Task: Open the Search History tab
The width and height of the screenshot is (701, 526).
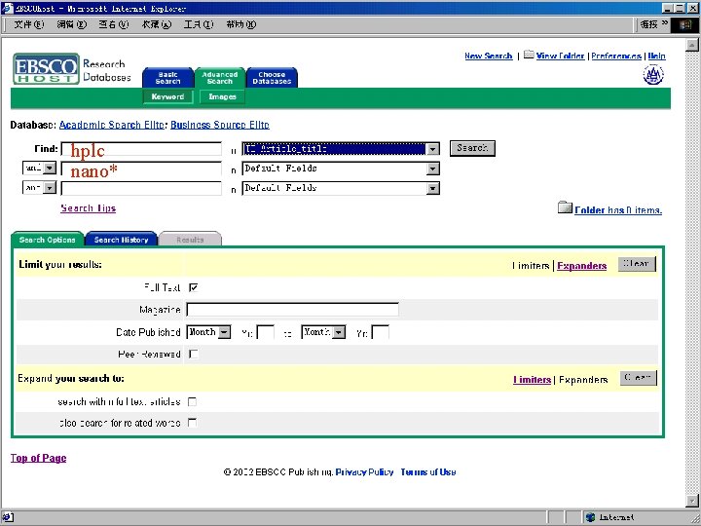Action: 121,240
